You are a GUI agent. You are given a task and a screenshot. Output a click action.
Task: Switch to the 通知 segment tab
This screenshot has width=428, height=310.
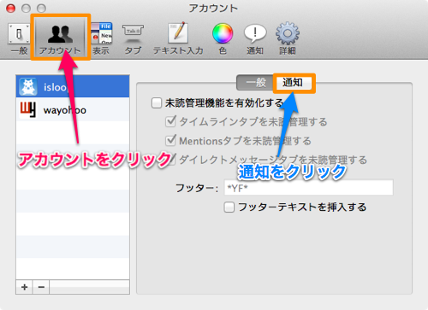[293, 83]
